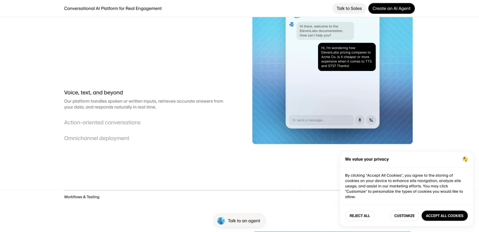Click the 'Or send a message...' input
Viewport: 479px width, 232px height.
tap(321, 120)
